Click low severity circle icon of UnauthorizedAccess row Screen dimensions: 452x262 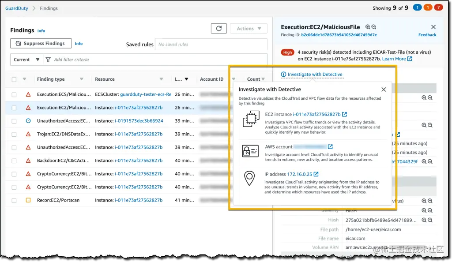[28, 121]
